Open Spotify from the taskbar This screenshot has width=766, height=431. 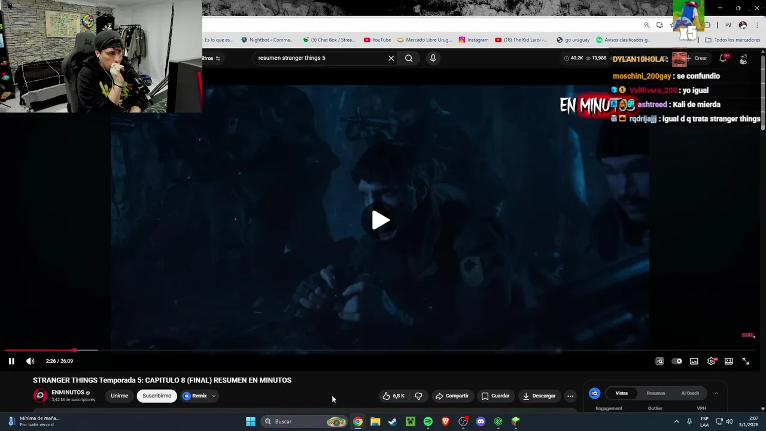point(428,421)
